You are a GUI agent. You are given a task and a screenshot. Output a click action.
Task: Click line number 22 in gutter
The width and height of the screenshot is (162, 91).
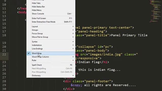coord(4,54)
